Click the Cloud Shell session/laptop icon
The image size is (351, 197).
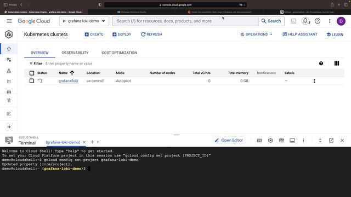pyautogui.click(x=292, y=141)
